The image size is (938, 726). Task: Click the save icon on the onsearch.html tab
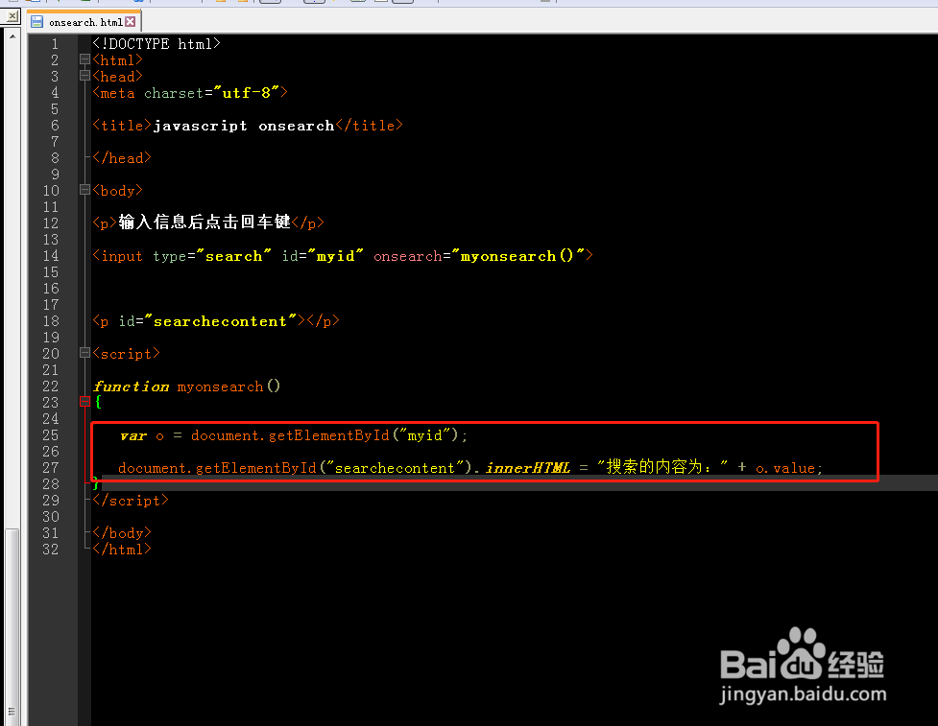click(36, 19)
